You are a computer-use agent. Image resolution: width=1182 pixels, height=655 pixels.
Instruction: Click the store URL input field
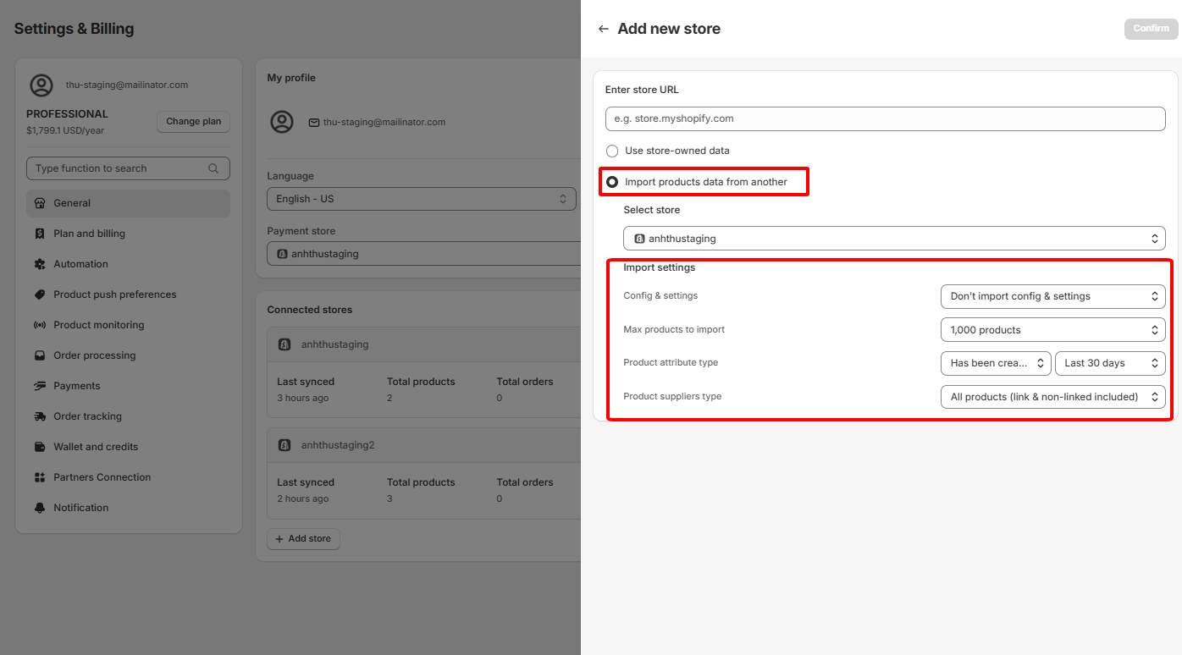pos(885,118)
